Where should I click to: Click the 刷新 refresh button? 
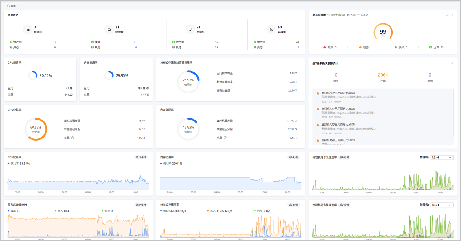(x=12, y=6)
